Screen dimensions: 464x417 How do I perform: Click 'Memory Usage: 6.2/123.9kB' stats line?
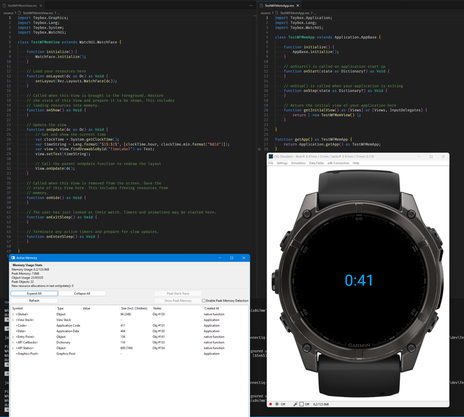[x=30, y=269]
